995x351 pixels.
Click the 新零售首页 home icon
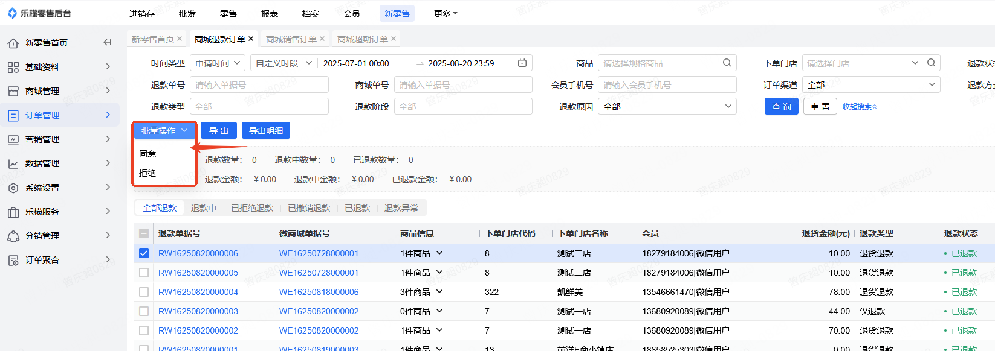(x=13, y=43)
